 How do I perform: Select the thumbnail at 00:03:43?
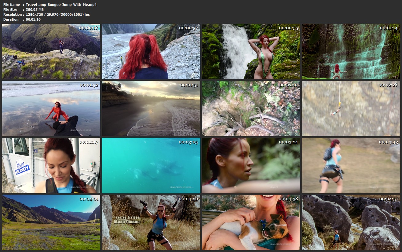[351, 165]
